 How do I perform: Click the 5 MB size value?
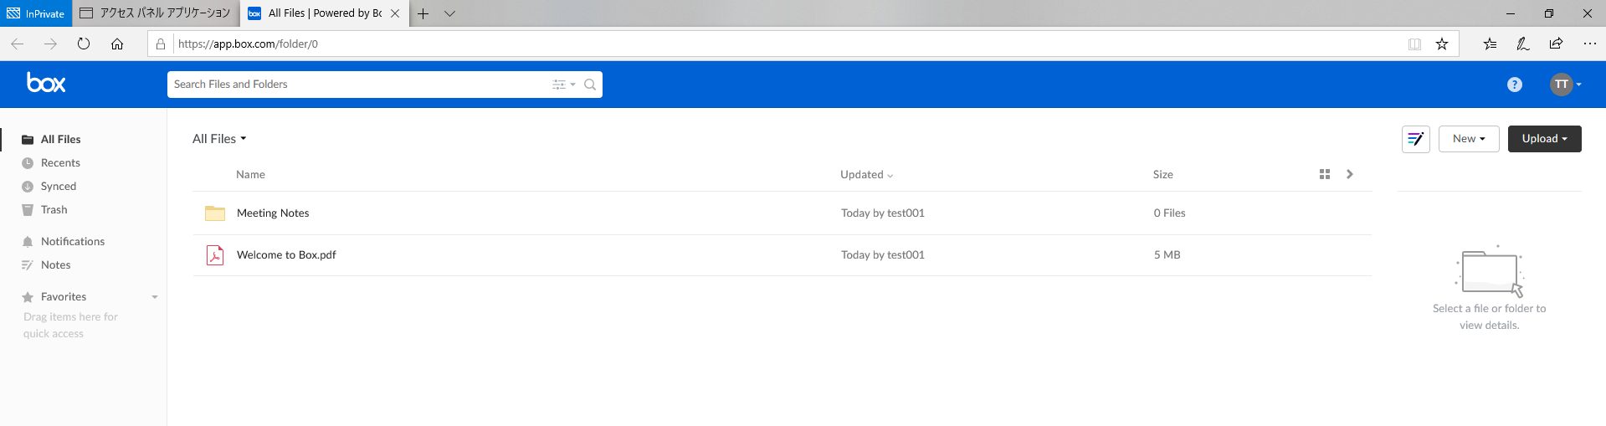point(1167,255)
